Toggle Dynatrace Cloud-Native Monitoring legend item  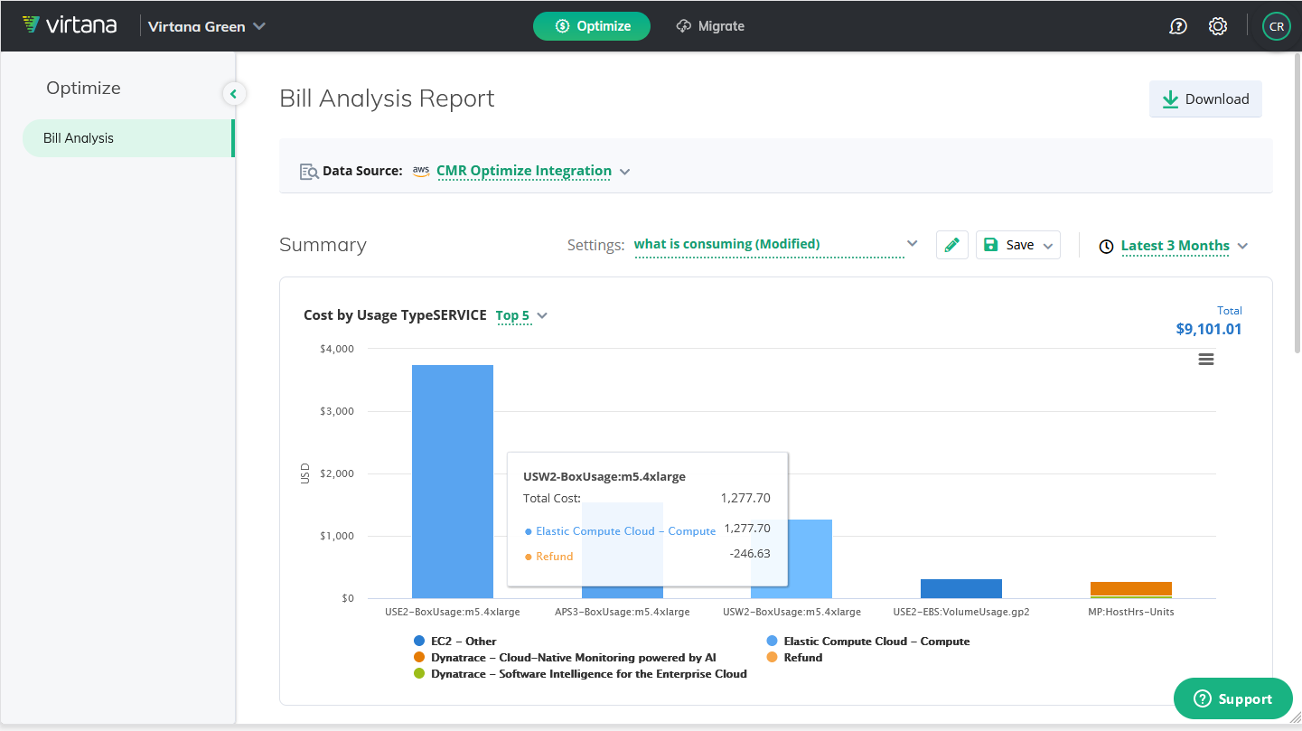(x=565, y=658)
